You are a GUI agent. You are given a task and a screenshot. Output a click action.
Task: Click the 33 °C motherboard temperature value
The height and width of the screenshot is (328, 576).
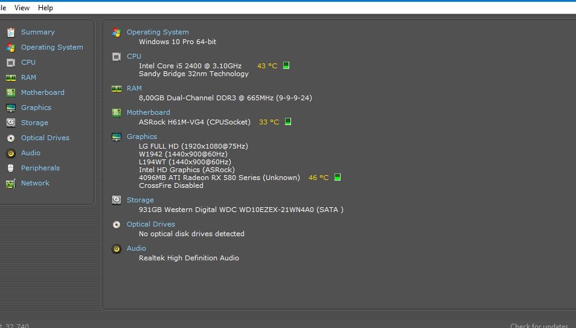click(x=269, y=122)
